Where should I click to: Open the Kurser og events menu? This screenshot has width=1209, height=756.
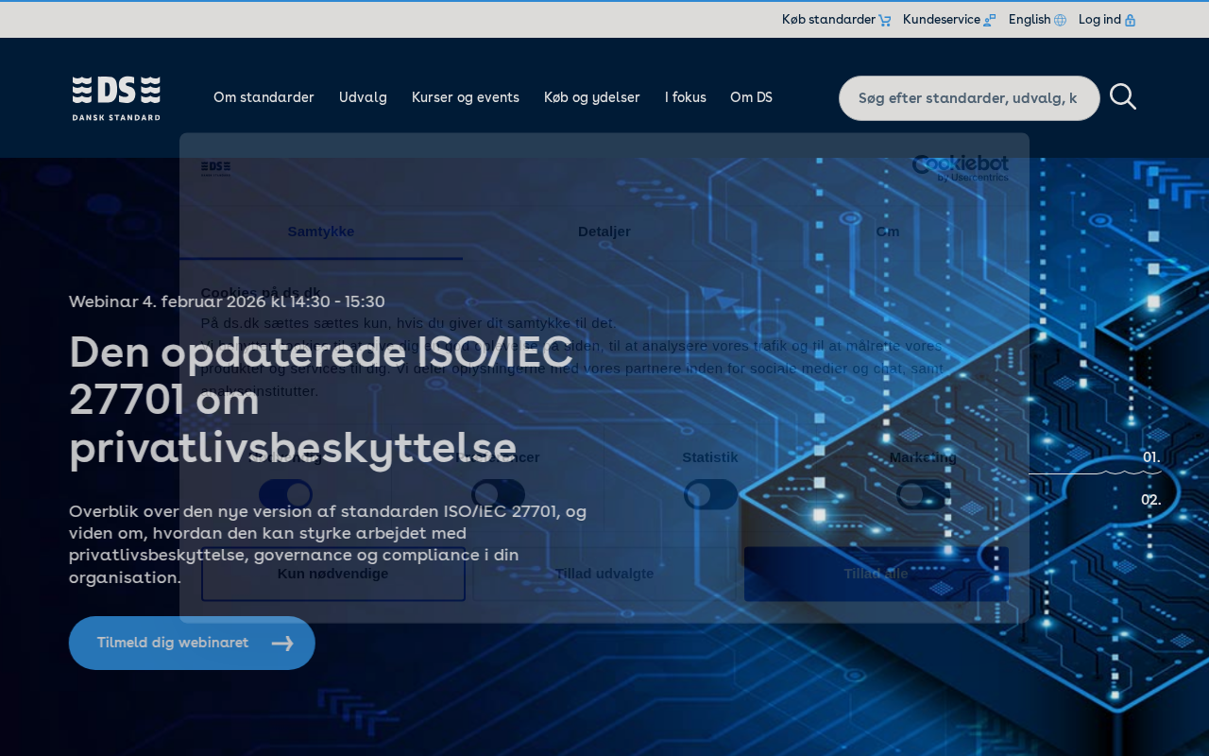tap(466, 97)
